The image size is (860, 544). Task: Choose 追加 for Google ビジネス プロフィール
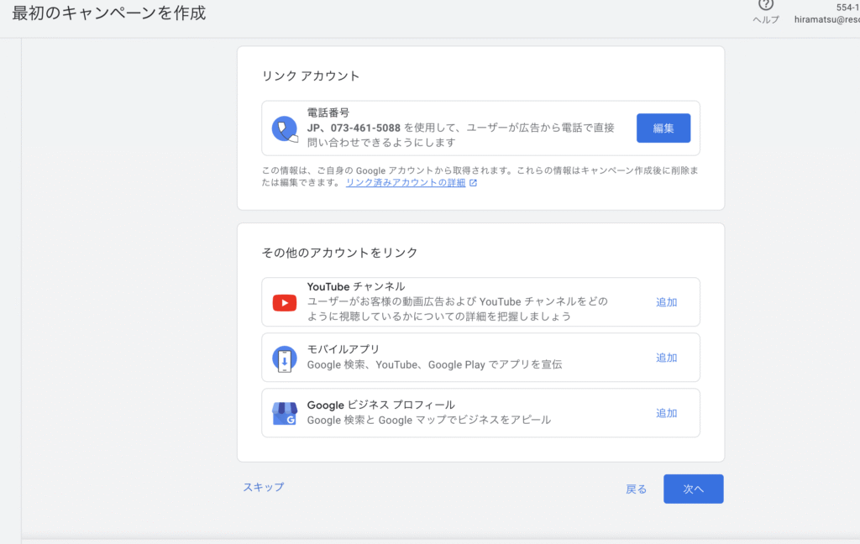[x=666, y=413]
